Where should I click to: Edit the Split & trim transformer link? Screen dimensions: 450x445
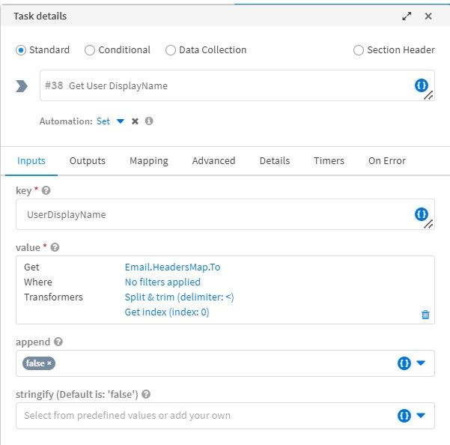pyautogui.click(x=179, y=297)
